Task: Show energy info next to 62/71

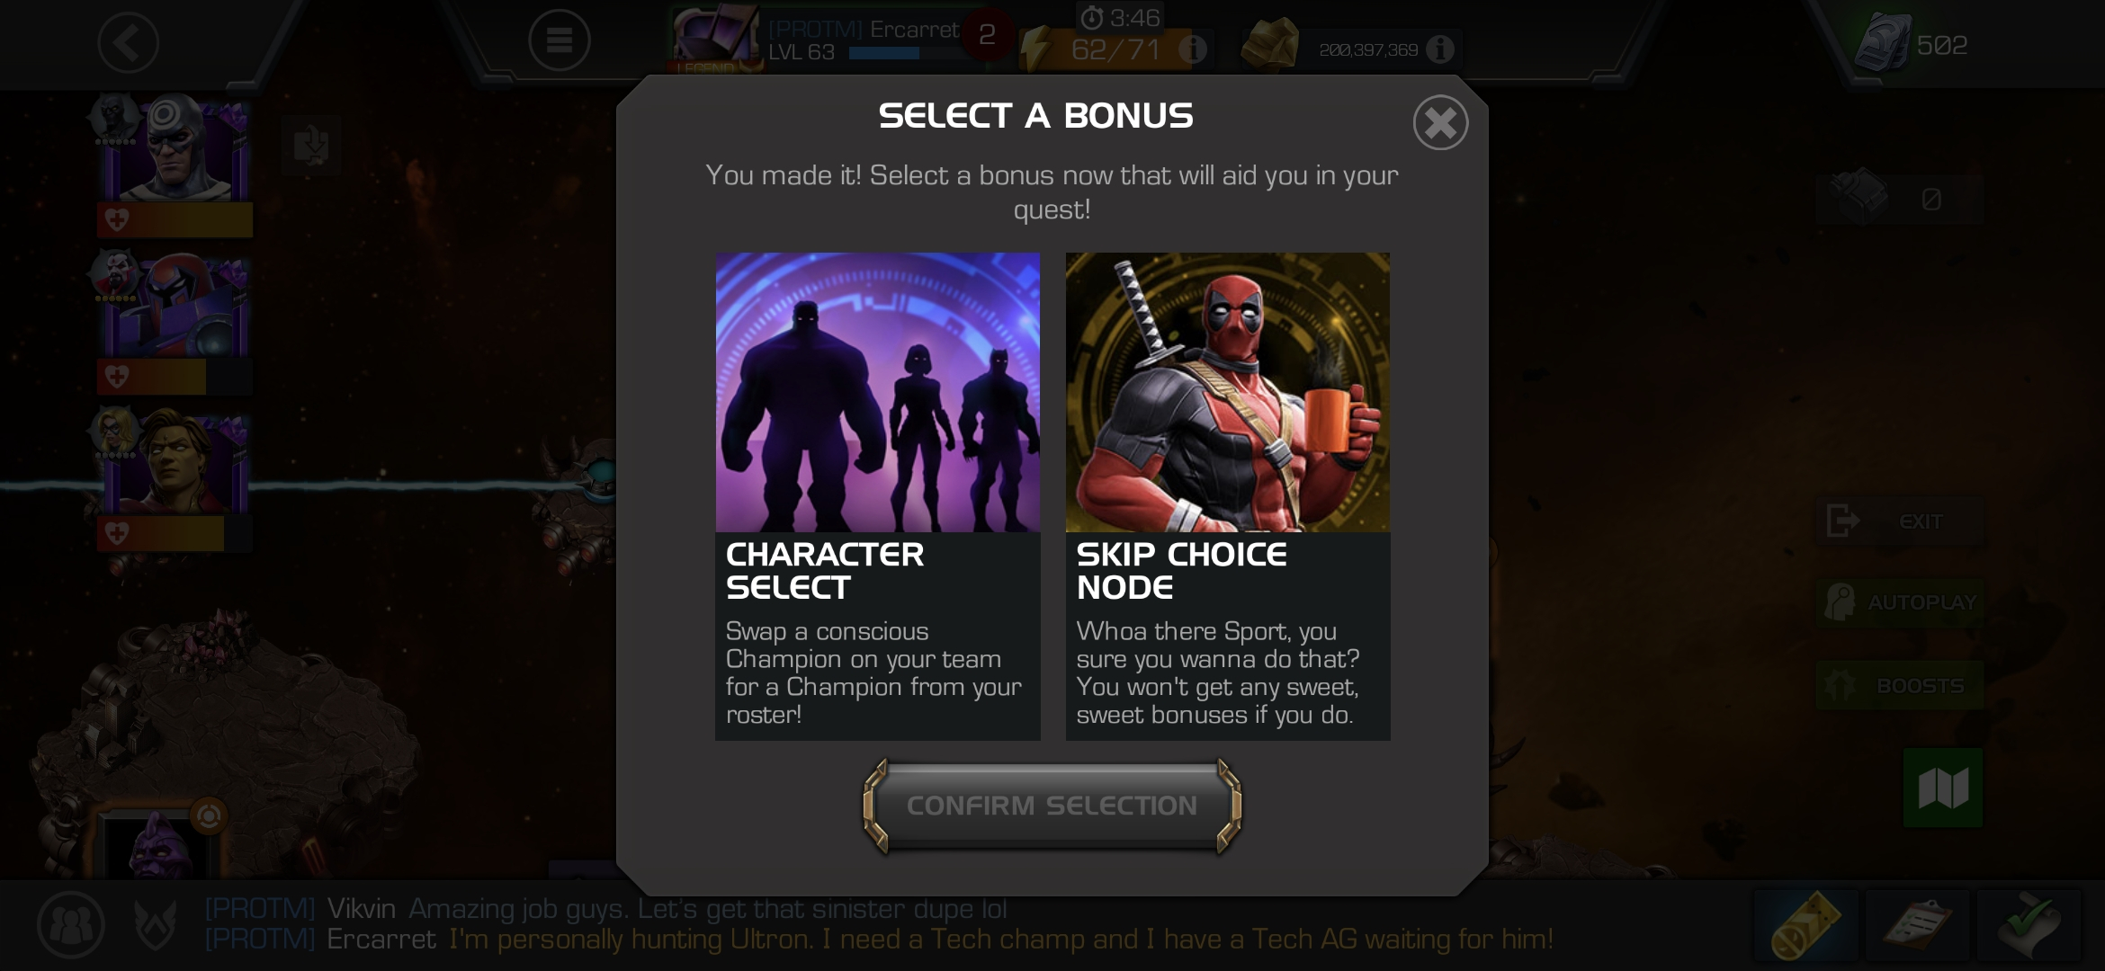Action: coord(1193,49)
